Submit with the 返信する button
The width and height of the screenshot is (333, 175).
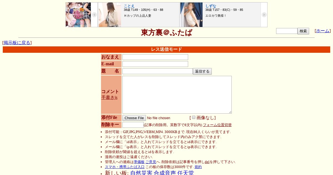pyautogui.click(x=202, y=71)
